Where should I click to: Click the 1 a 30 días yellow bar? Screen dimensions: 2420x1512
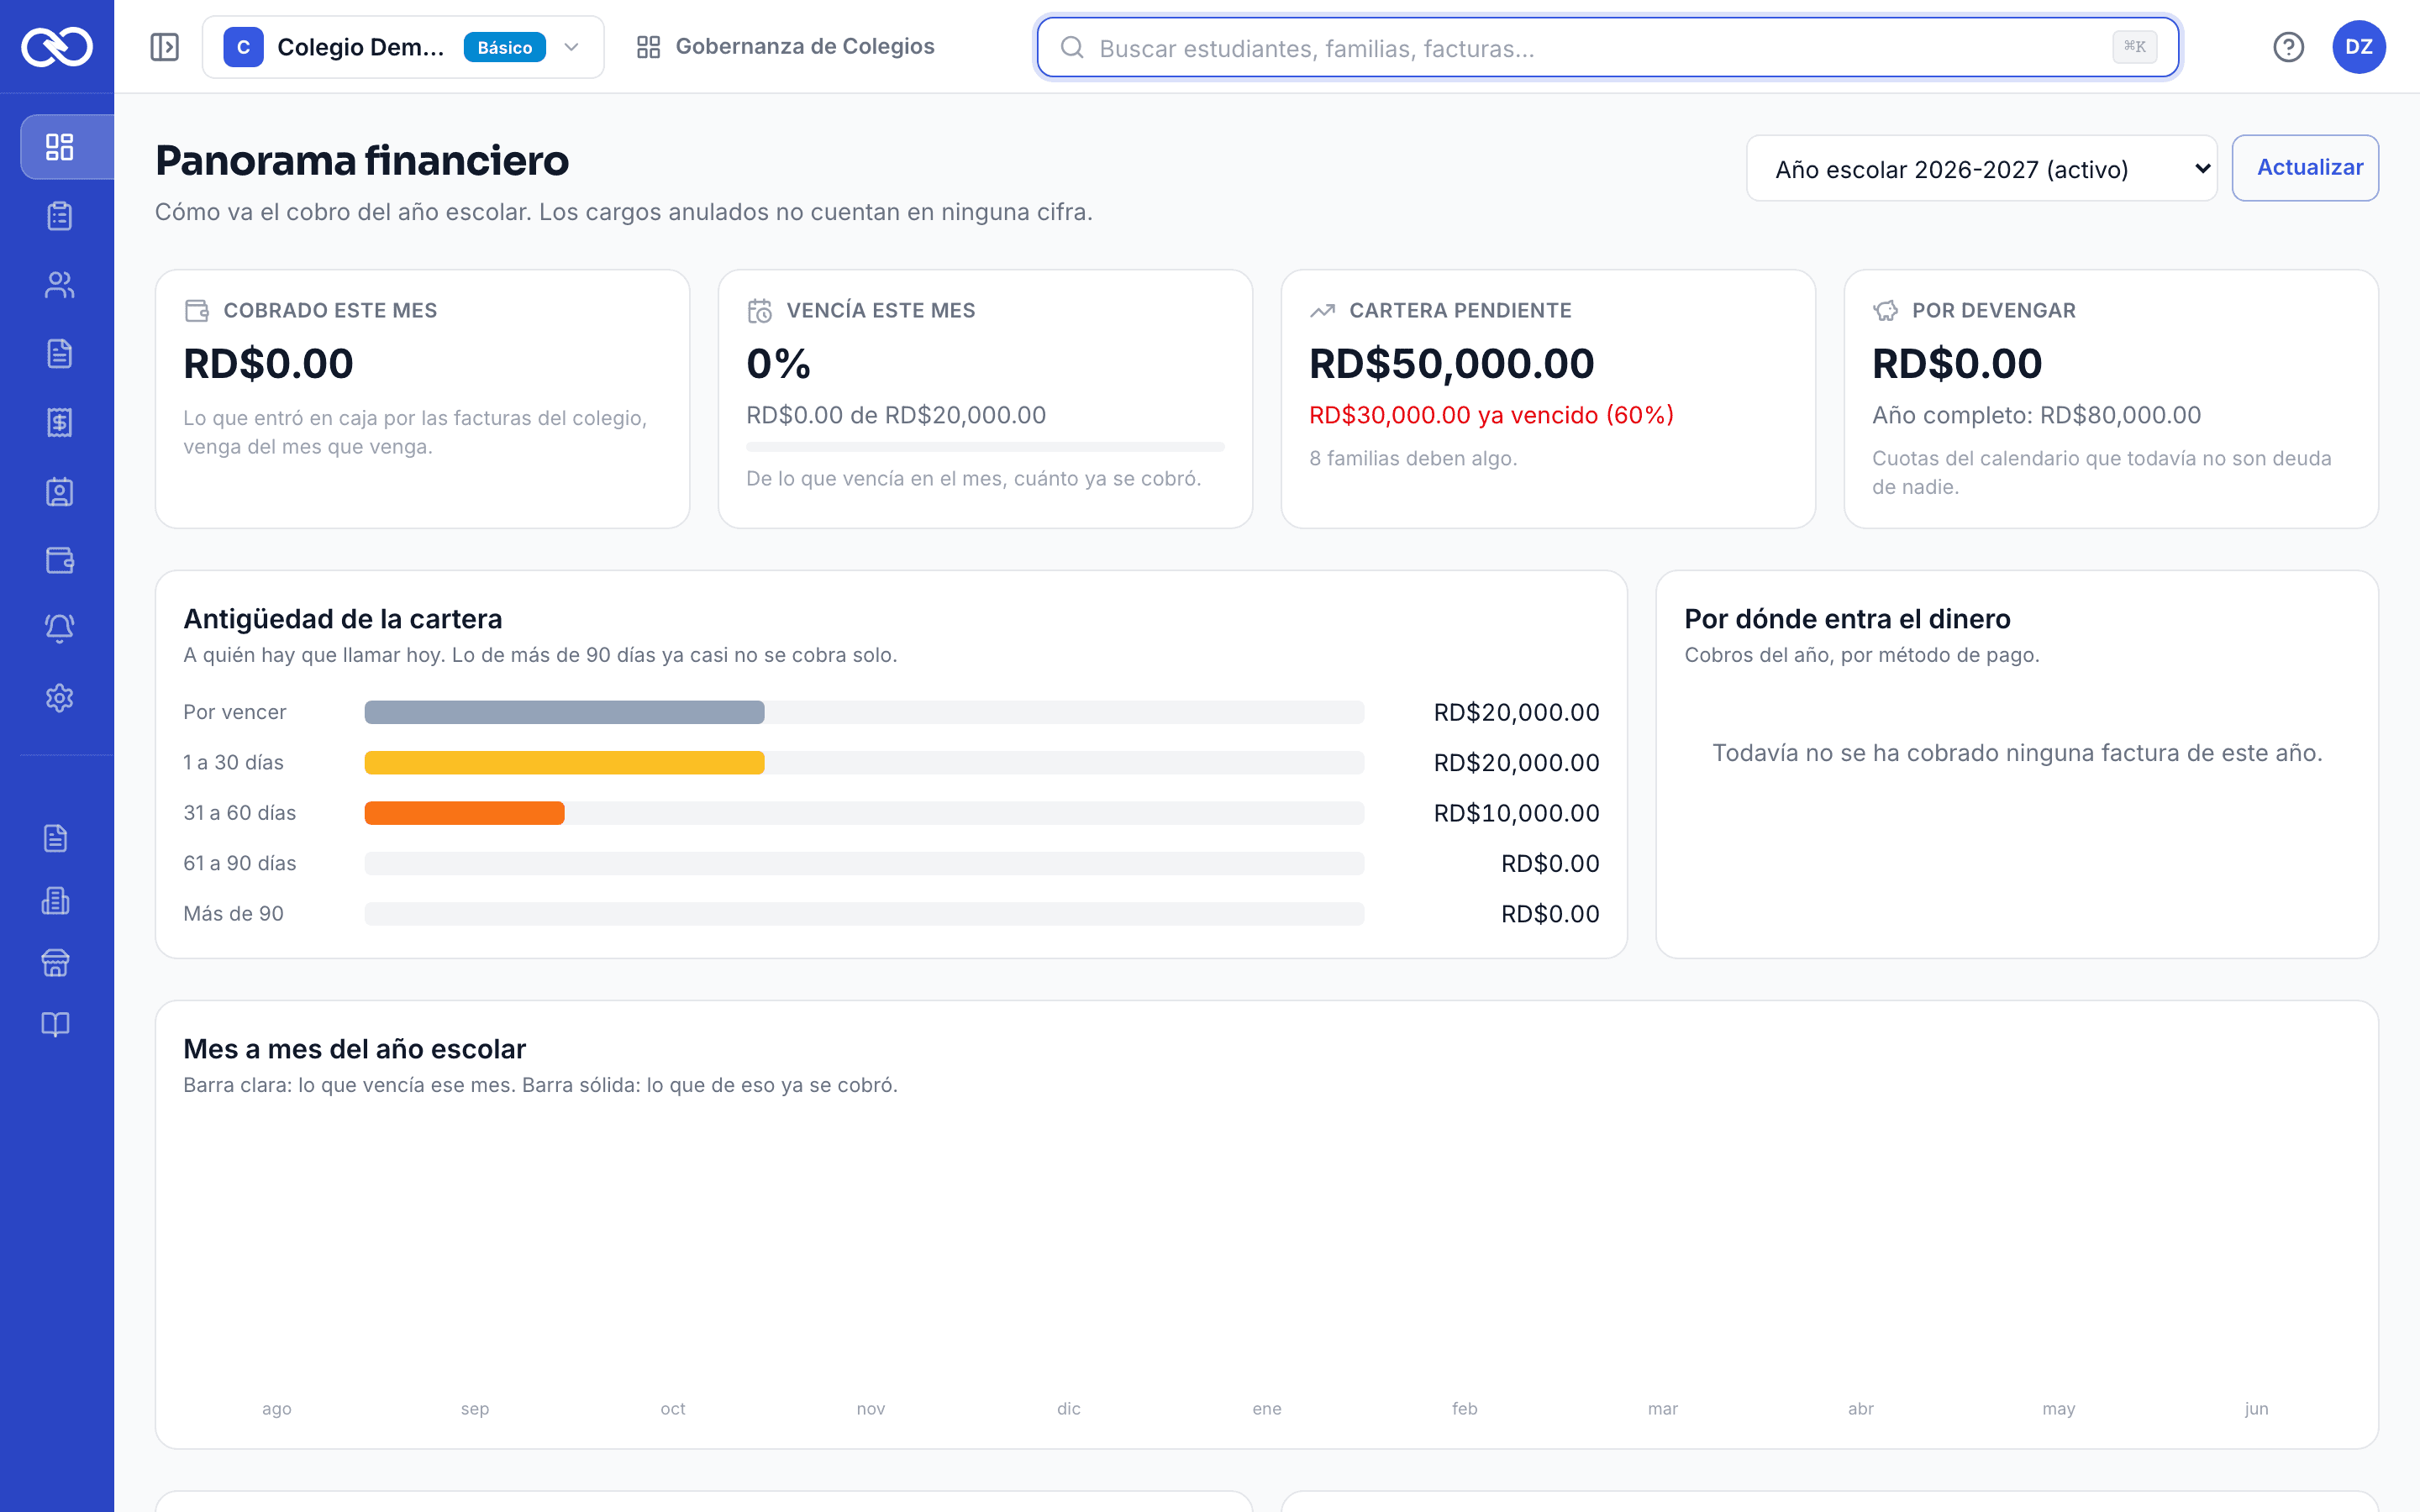(x=564, y=763)
